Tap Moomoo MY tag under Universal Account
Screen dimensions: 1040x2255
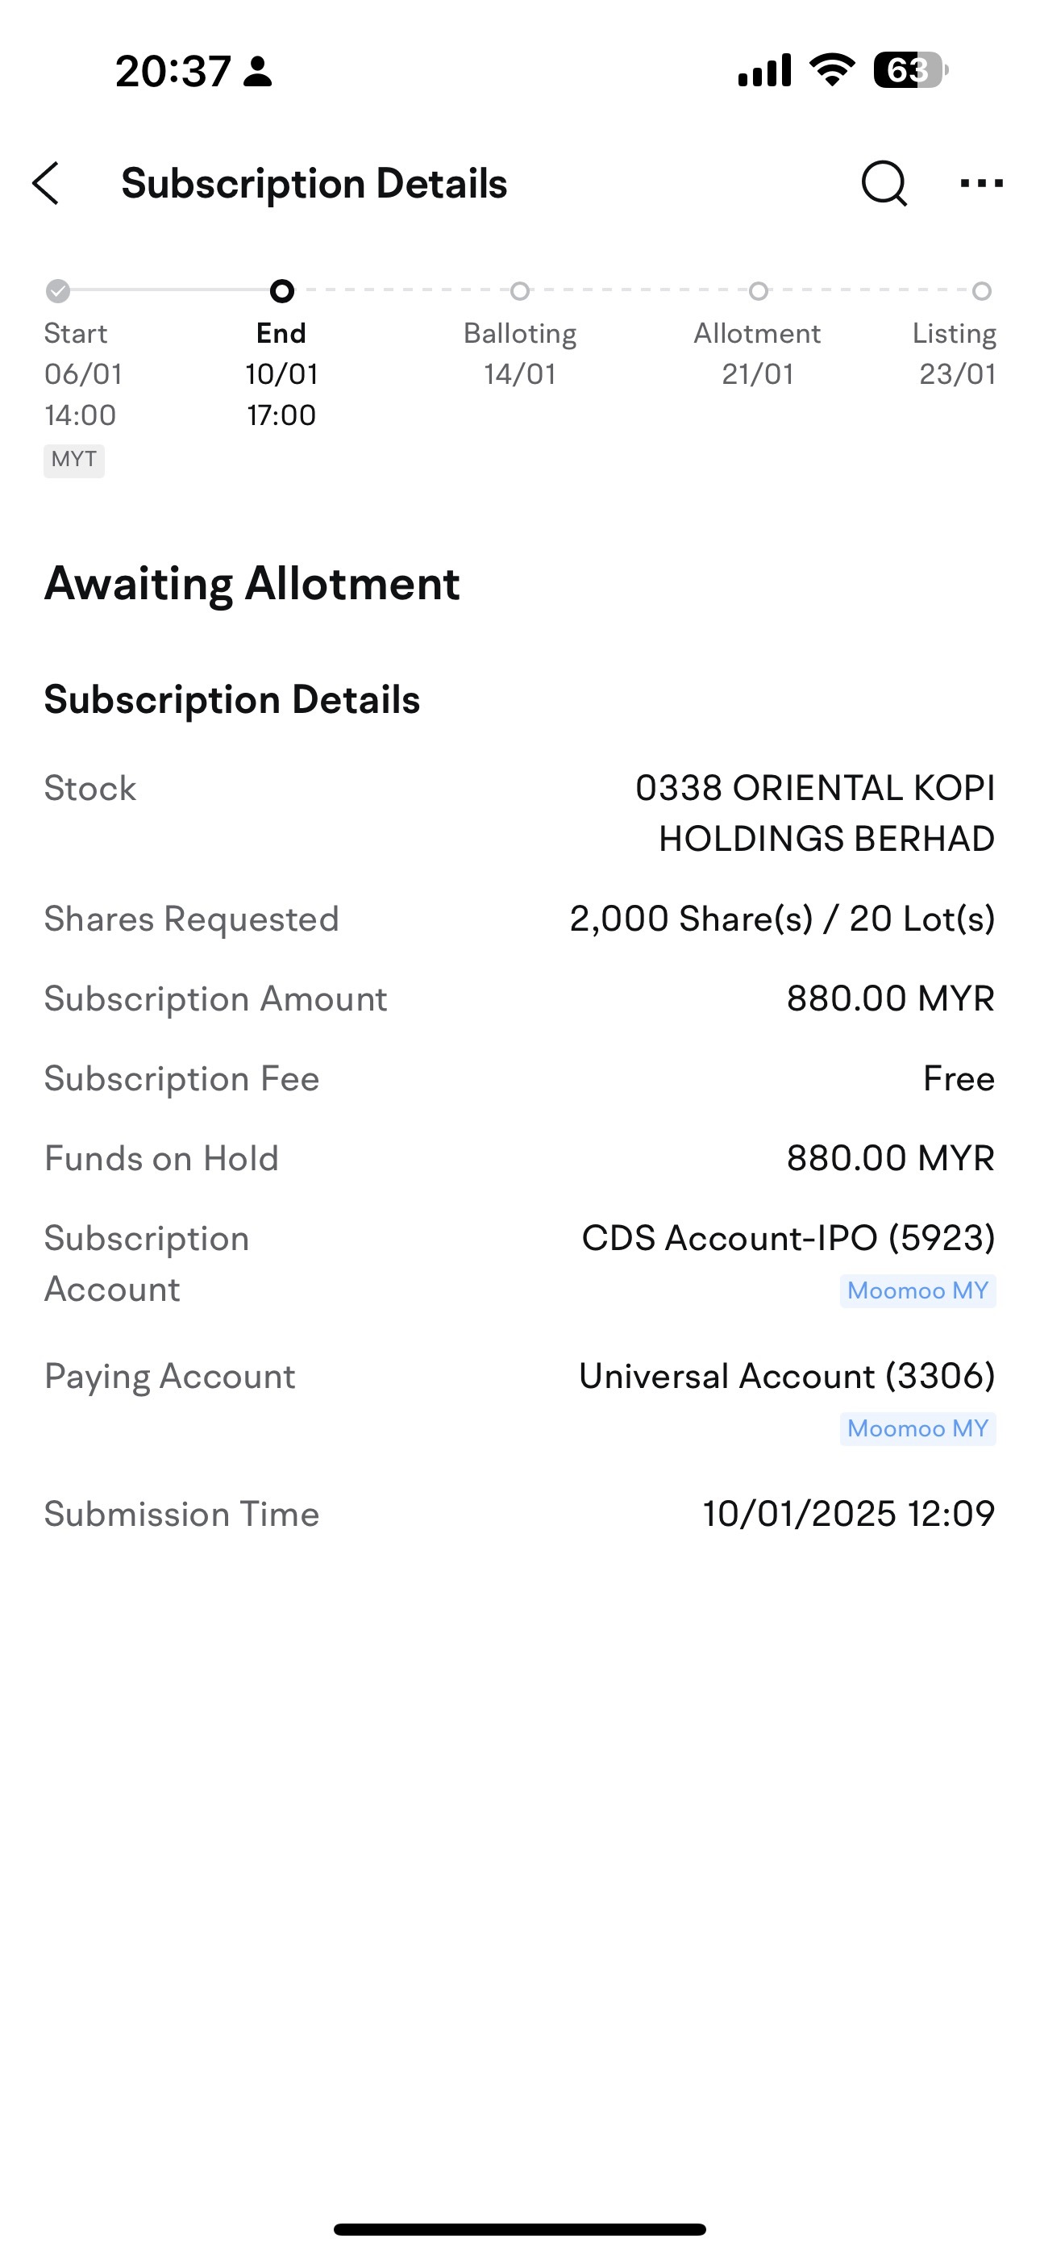[917, 1428]
